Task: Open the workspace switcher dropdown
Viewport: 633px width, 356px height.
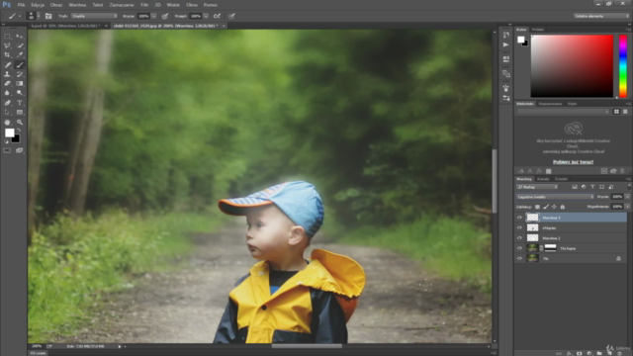Action: click(x=601, y=16)
